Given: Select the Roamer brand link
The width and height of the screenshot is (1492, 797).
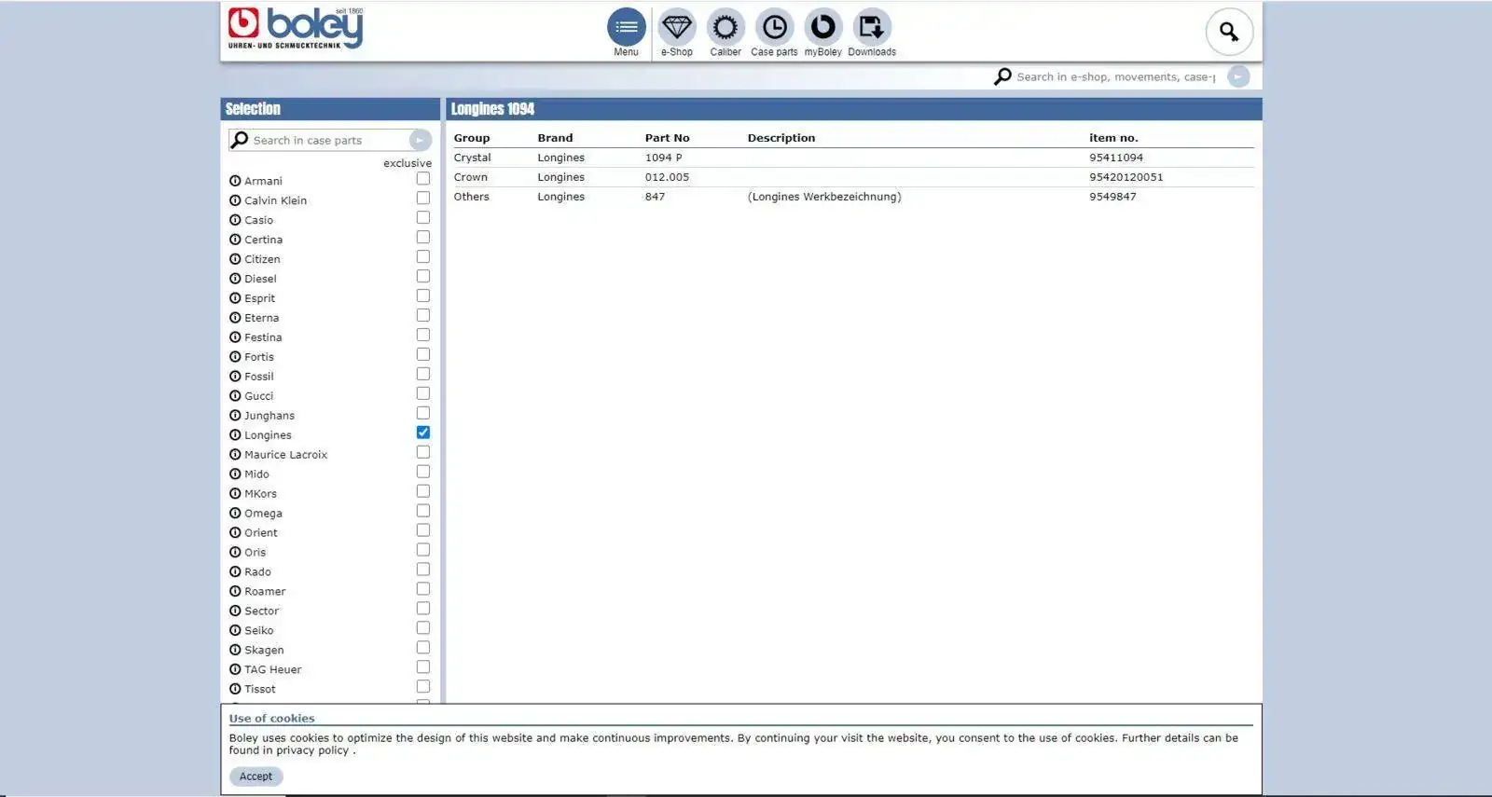Looking at the screenshot, I should click(265, 592).
